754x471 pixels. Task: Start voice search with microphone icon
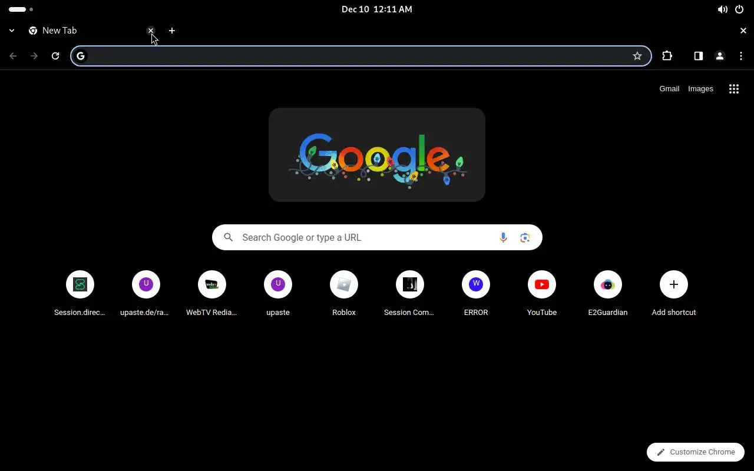point(503,237)
